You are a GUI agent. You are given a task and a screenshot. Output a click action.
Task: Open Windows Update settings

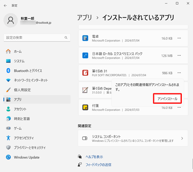[x=37, y=157]
